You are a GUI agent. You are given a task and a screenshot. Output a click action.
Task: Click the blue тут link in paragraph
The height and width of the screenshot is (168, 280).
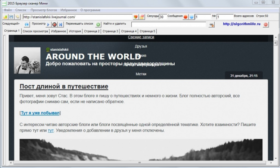coord(51,130)
